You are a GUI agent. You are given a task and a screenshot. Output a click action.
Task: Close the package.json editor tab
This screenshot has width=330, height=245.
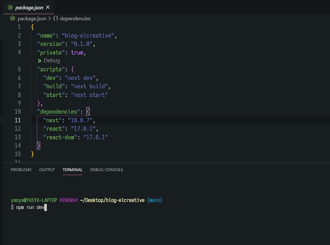48,7
